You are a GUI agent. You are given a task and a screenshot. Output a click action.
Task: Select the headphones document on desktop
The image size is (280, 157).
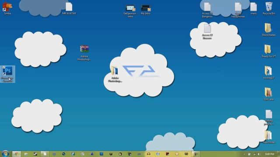[x=238, y=10]
